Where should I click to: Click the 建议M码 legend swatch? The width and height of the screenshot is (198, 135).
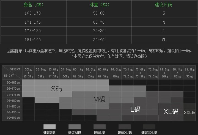tap(75, 127)
